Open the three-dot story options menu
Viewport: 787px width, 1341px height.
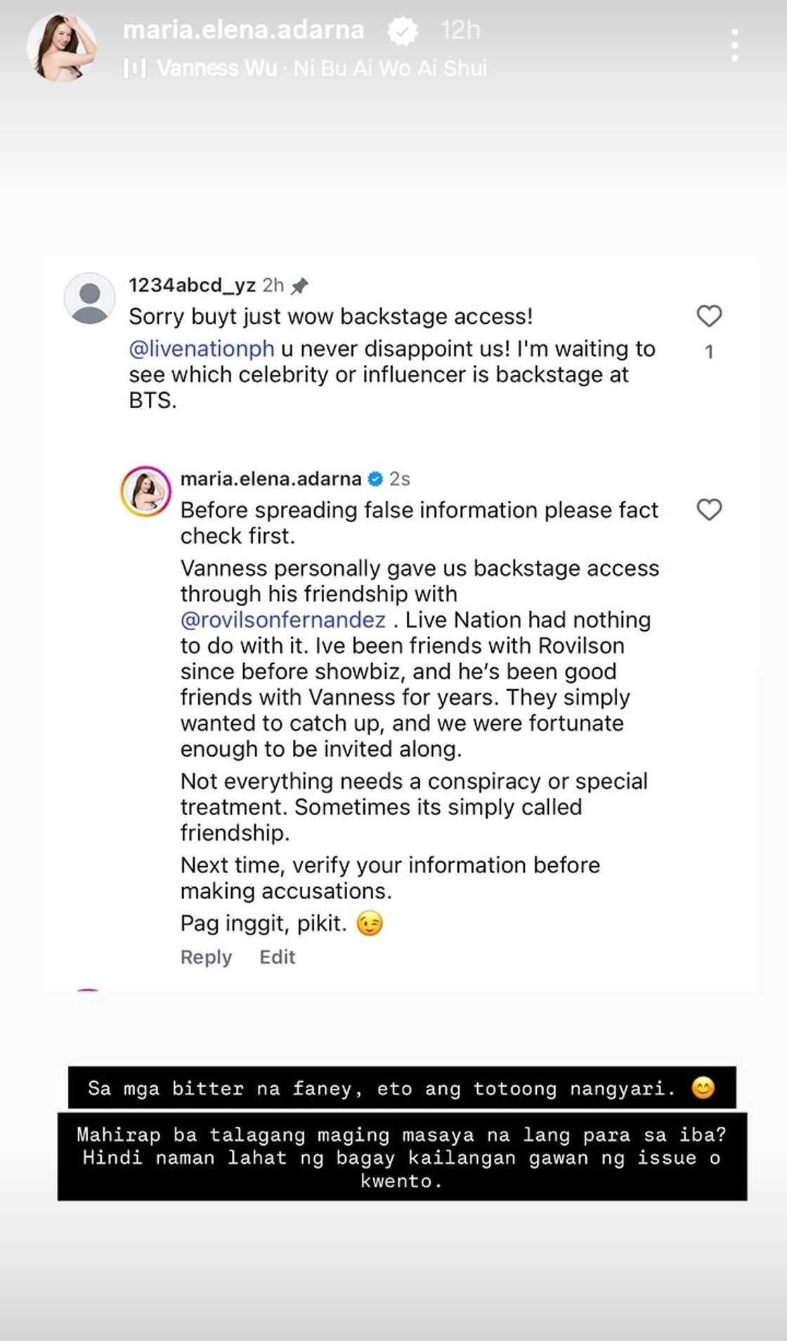[734, 46]
